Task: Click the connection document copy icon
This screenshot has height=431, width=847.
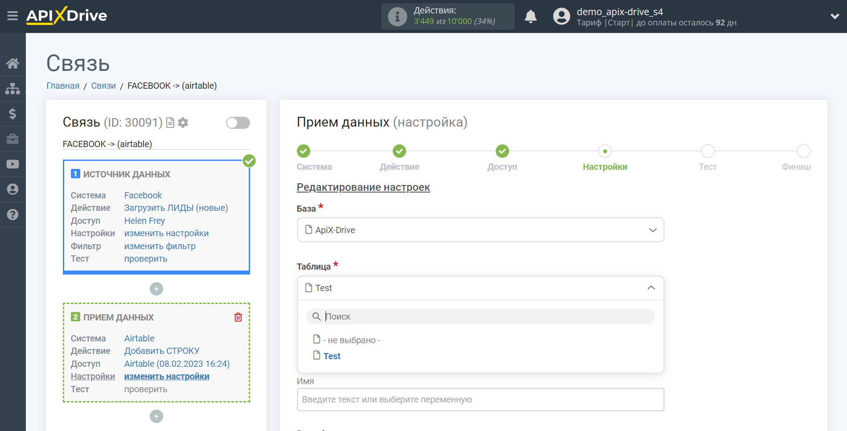Action: 170,123
